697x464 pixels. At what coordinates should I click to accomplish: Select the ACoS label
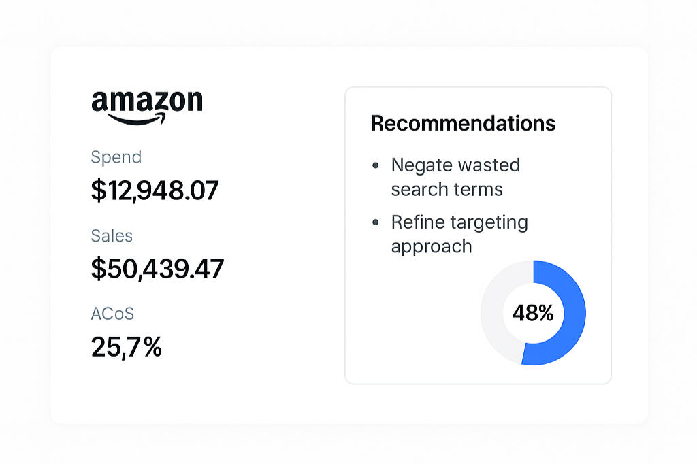click(x=112, y=314)
